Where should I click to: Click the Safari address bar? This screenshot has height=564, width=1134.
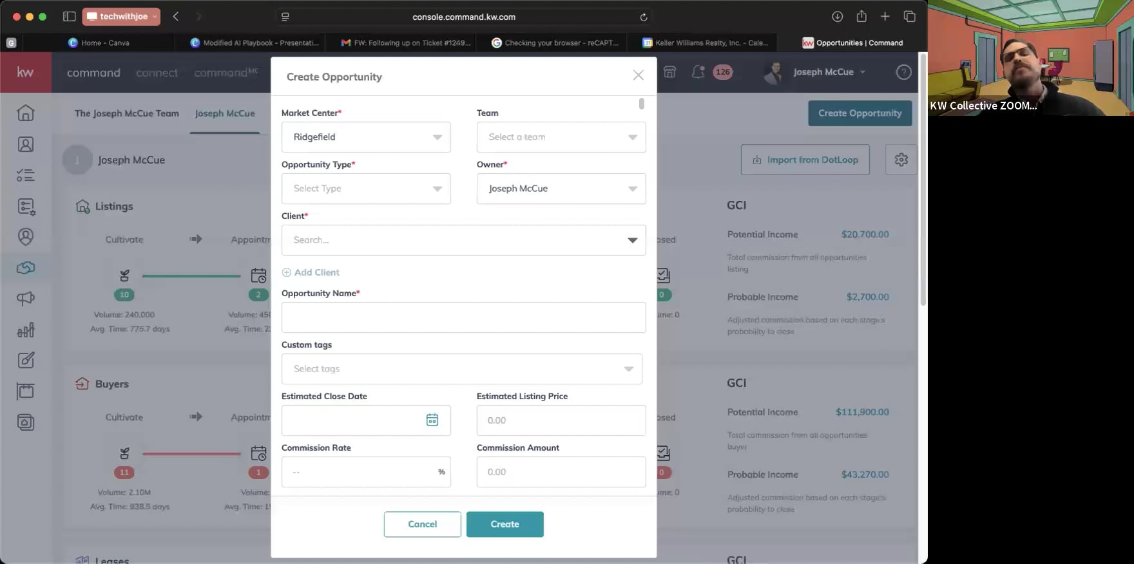(x=464, y=17)
